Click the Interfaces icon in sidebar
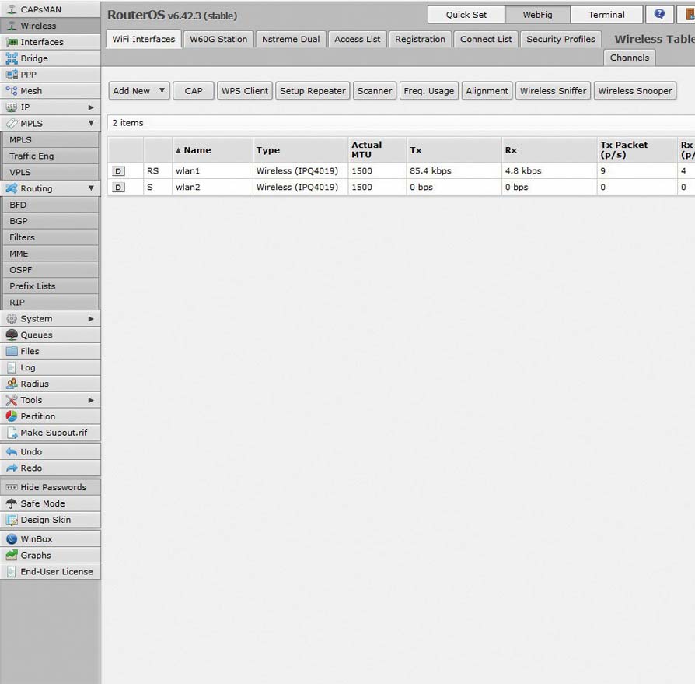695x684 pixels. (x=12, y=42)
